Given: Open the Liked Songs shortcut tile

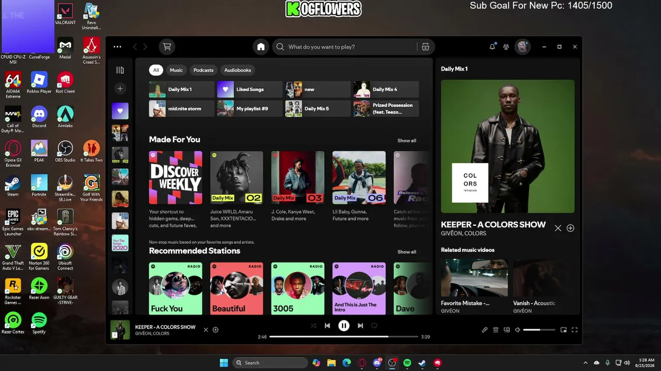Looking at the screenshot, I should pyautogui.click(x=250, y=89).
